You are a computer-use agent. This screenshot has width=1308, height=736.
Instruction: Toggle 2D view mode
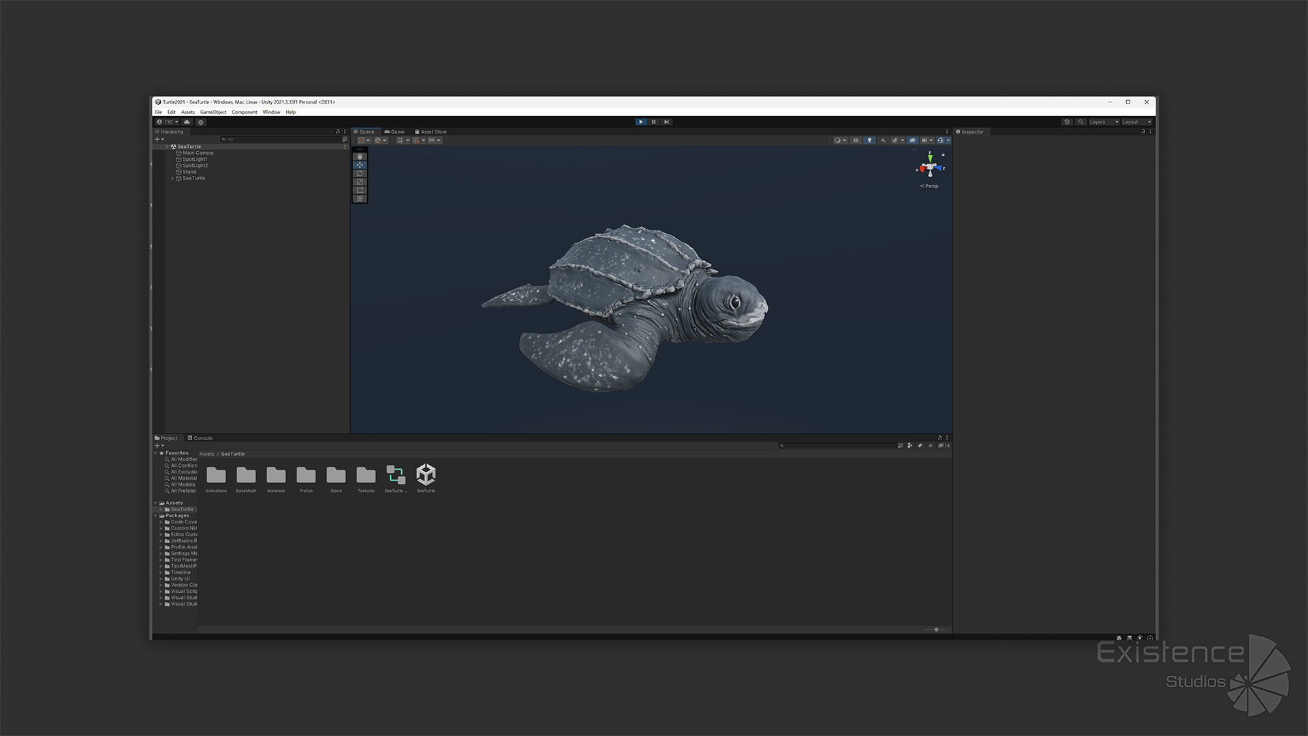click(x=856, y=140)
